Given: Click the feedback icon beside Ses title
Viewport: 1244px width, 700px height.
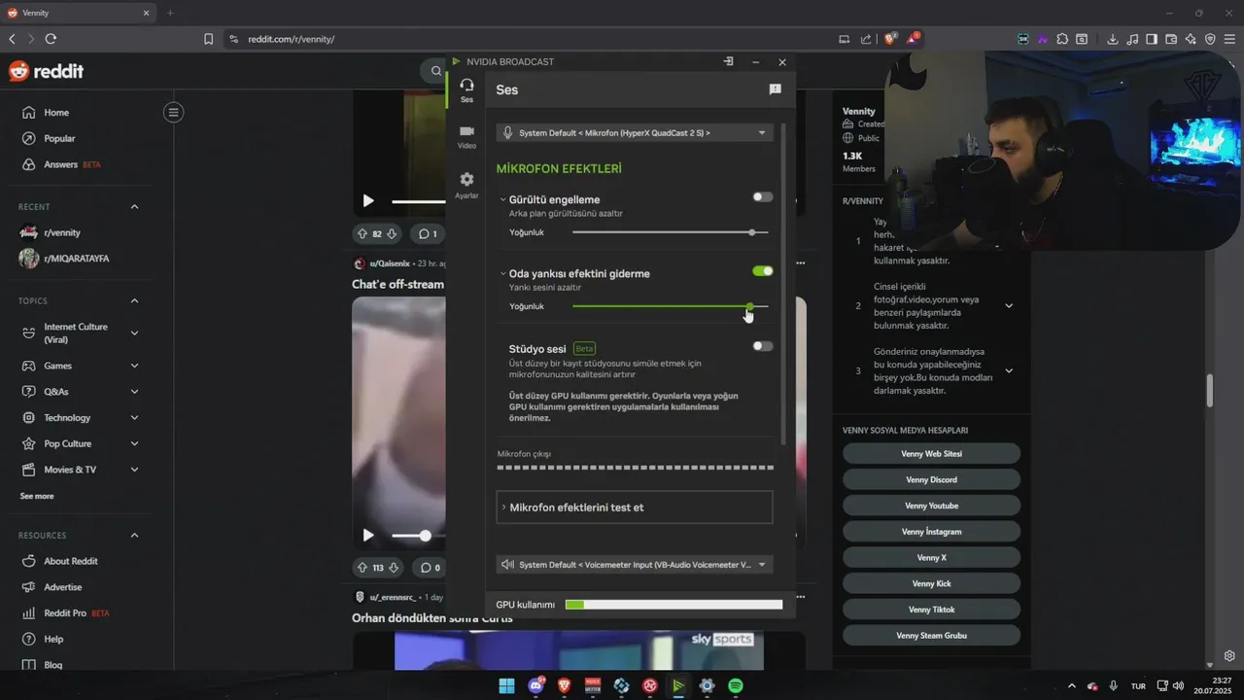Looking at the screenshot, I should click(775, 89).
